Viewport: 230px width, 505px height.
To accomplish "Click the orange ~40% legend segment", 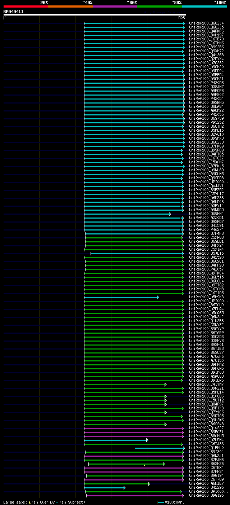I will pos(70,6).
